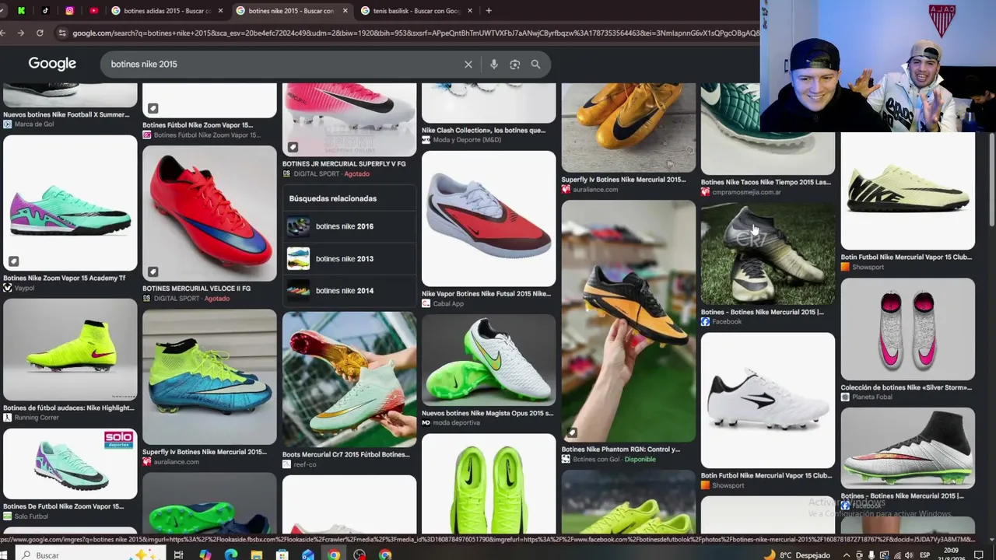The image size is (996, 560).
Task: Click the "Cabal App" source label
Action: 449,303
